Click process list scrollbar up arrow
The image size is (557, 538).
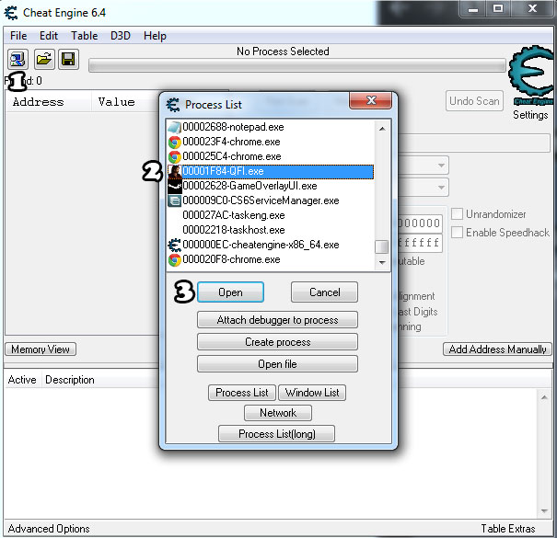click(x=382, y=129)
